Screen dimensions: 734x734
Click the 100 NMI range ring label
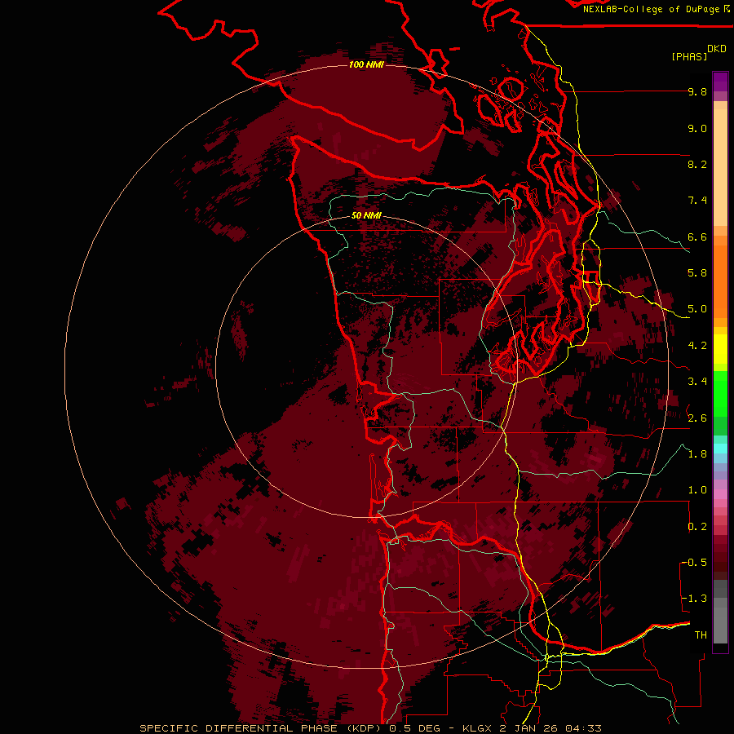(x=366, y=64)
